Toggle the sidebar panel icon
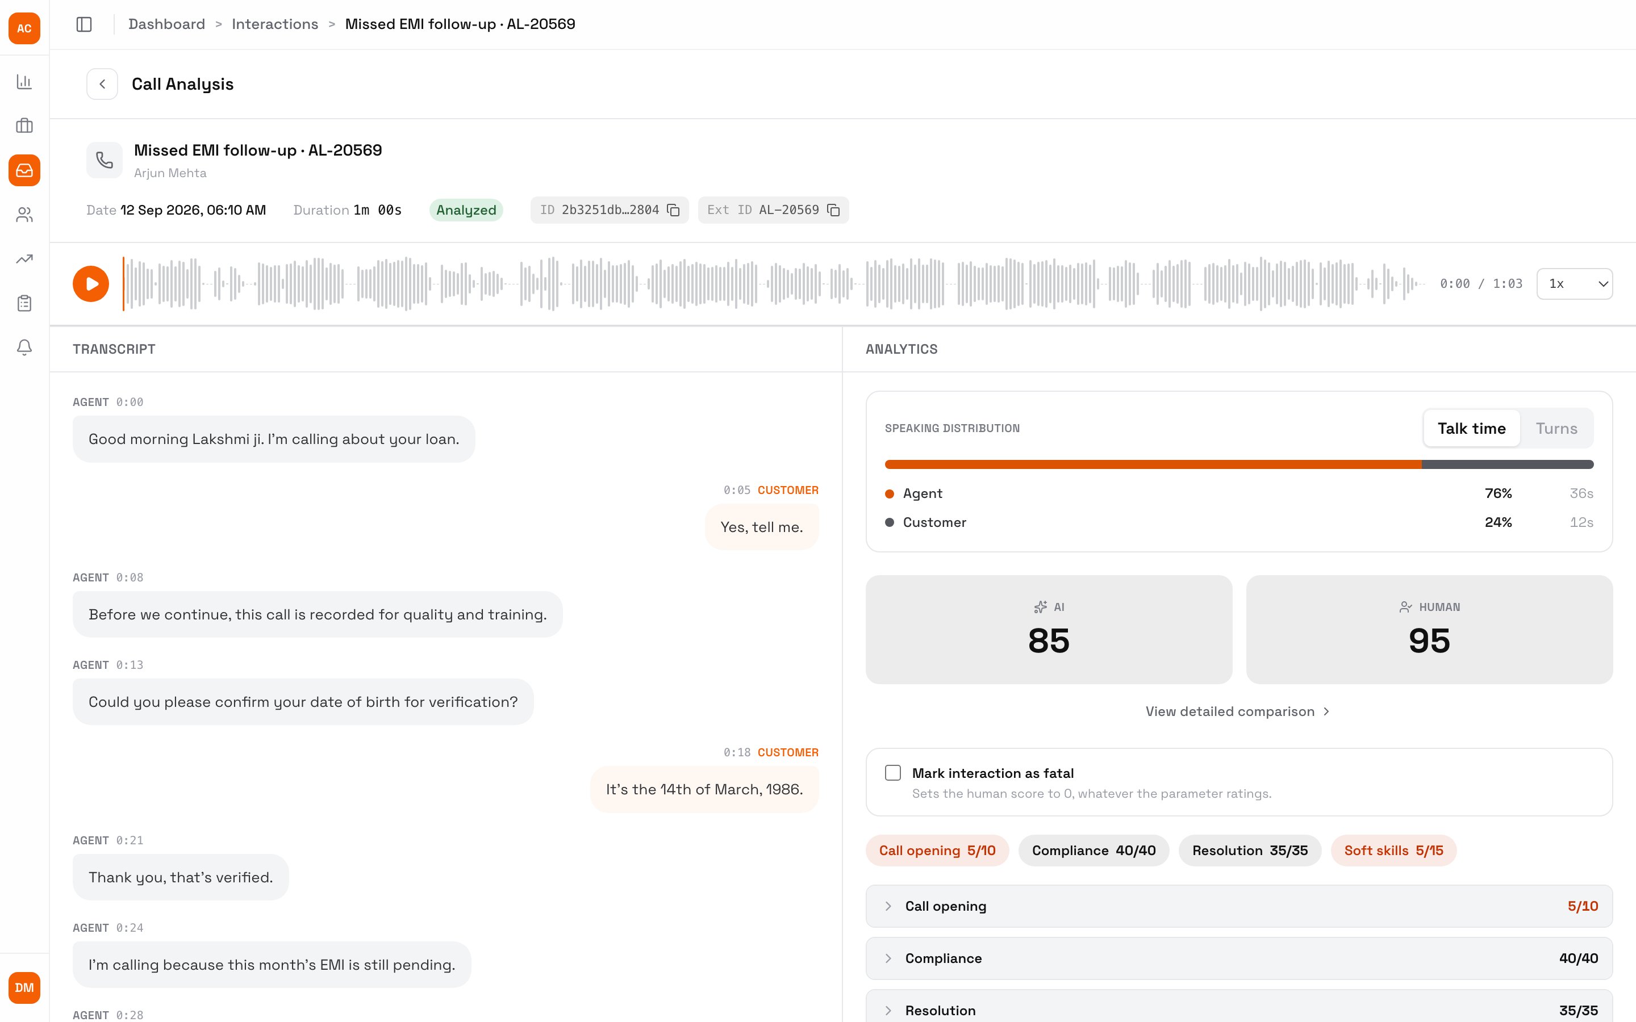 point(84,24)
